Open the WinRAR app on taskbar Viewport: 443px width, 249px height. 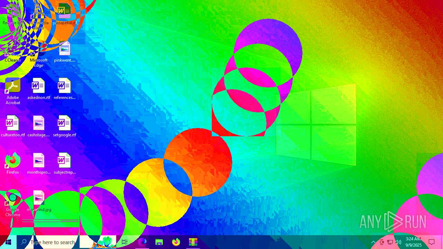click(193, 242)
